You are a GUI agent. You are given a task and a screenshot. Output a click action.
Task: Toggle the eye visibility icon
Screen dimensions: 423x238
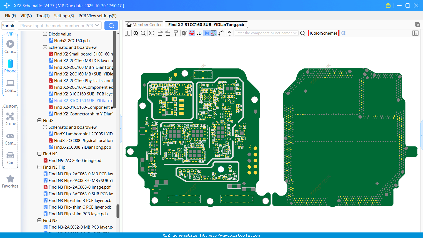(344, 33)
